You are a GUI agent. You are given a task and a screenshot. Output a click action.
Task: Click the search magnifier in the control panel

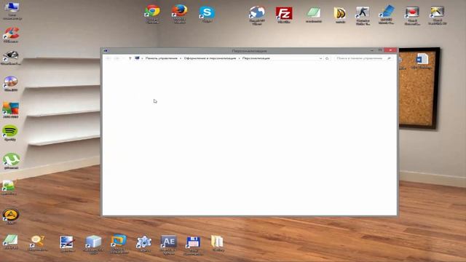coord(389,58)
